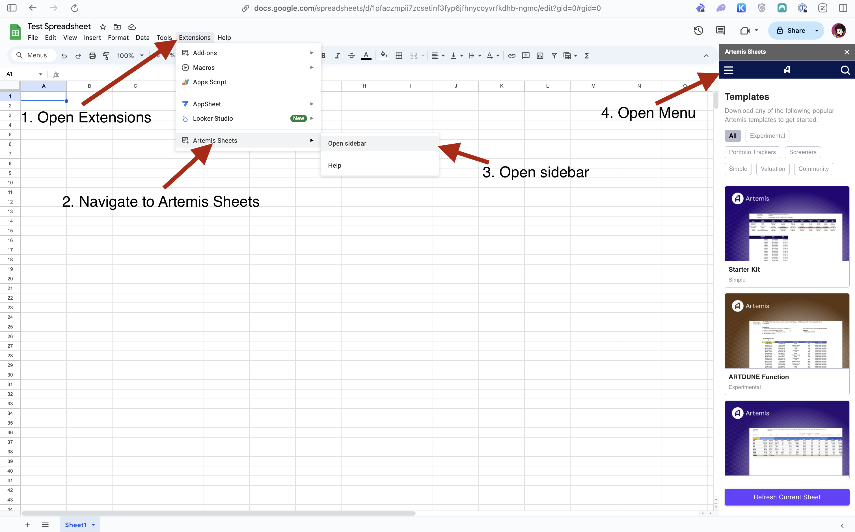
Task: Click the Meet camera icon
Action: (744, 31)
